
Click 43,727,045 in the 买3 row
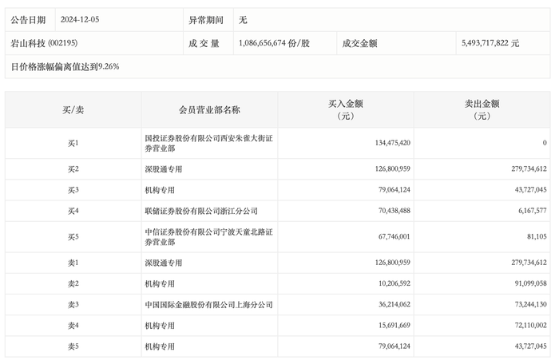[x=530, y=190]
